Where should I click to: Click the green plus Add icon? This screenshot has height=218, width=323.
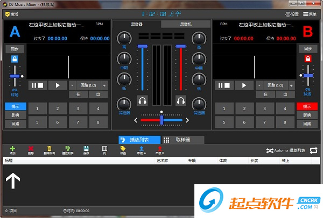tap(12, 150)
